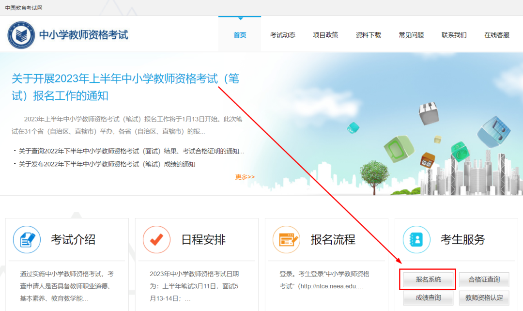Click the 合格证查询 button
This screenshot has width=523, height=311.
[484, 280]
